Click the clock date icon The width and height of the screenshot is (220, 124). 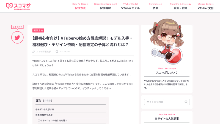57,52
